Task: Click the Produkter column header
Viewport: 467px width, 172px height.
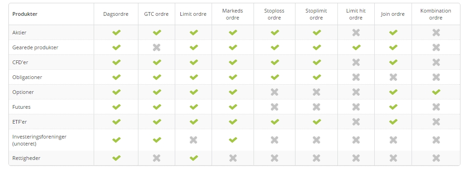Action: tap(25, 14)
